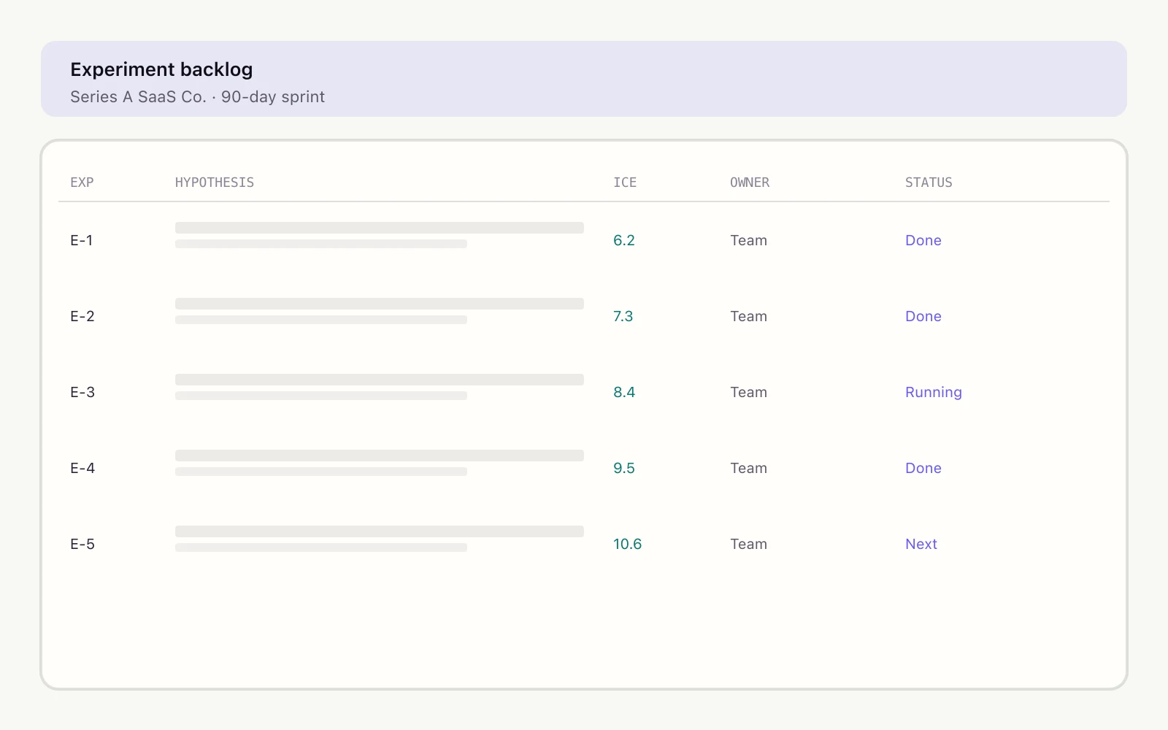This screenshot has width=1168, height=730.
Task: Click ICE score 7.3
Action: pos(623,316)
